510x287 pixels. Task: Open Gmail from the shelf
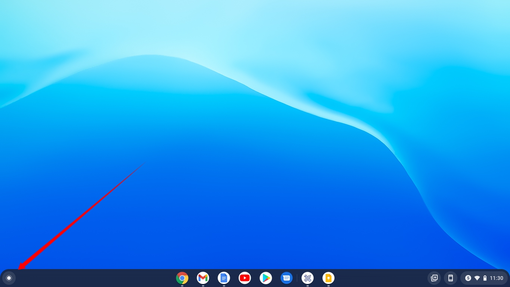click(x=203, y=278)
